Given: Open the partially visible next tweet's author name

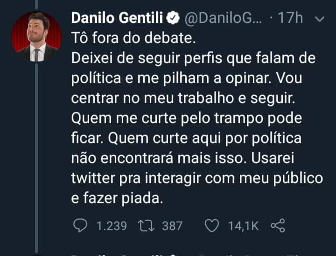Looking at the screenshot, I should (118, 255).
